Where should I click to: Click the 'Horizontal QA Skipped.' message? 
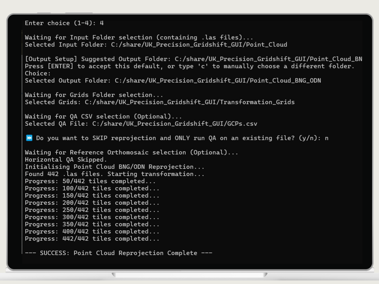(66, 159)
